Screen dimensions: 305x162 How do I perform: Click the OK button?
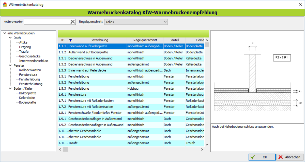click(x=262, y=157)
